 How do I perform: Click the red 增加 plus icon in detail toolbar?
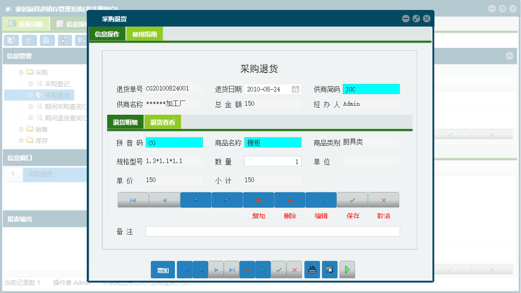(x=258, y=200)
